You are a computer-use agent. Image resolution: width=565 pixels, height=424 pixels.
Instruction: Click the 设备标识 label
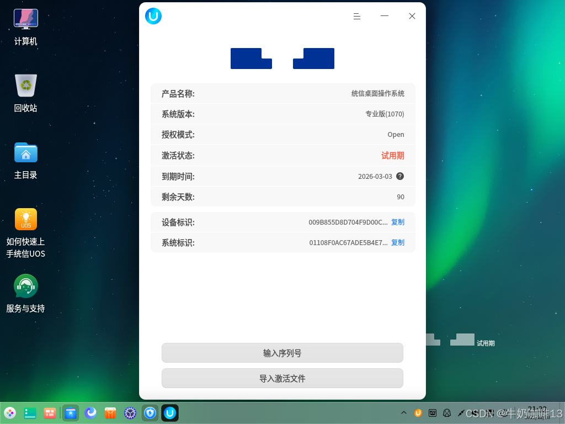coord(178,222)
